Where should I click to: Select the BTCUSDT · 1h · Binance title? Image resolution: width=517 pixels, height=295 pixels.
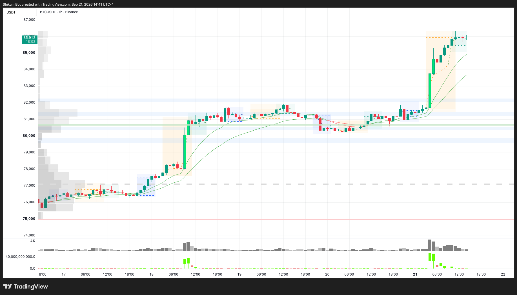[59, 12]
